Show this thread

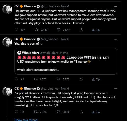26,120
